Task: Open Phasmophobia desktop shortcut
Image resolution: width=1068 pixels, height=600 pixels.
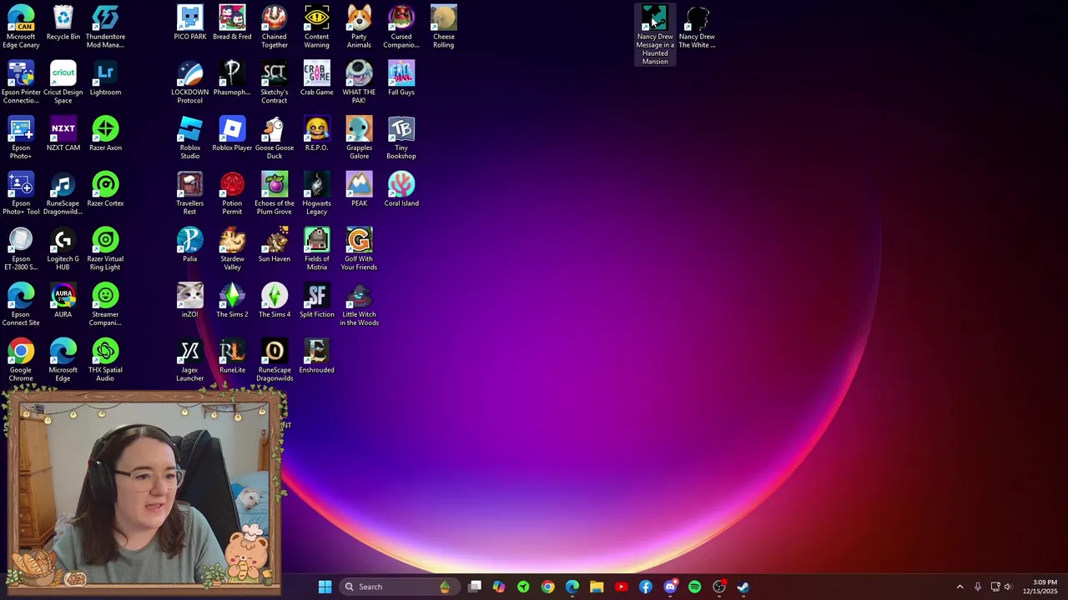Action: 232,79
